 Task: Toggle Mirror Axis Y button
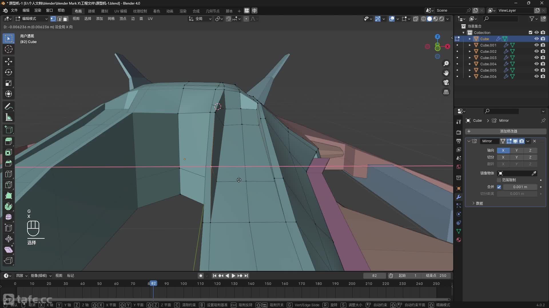[516, 151]
